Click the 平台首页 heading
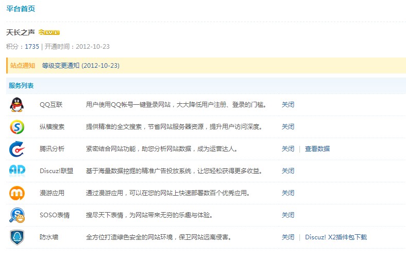The image size is (406, 264). pyautogui.click(x=21, y=9)
